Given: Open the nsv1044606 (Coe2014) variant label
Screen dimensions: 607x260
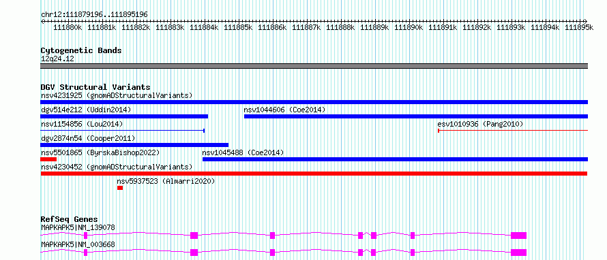Looking at the screenshot, I should point(284,110).
